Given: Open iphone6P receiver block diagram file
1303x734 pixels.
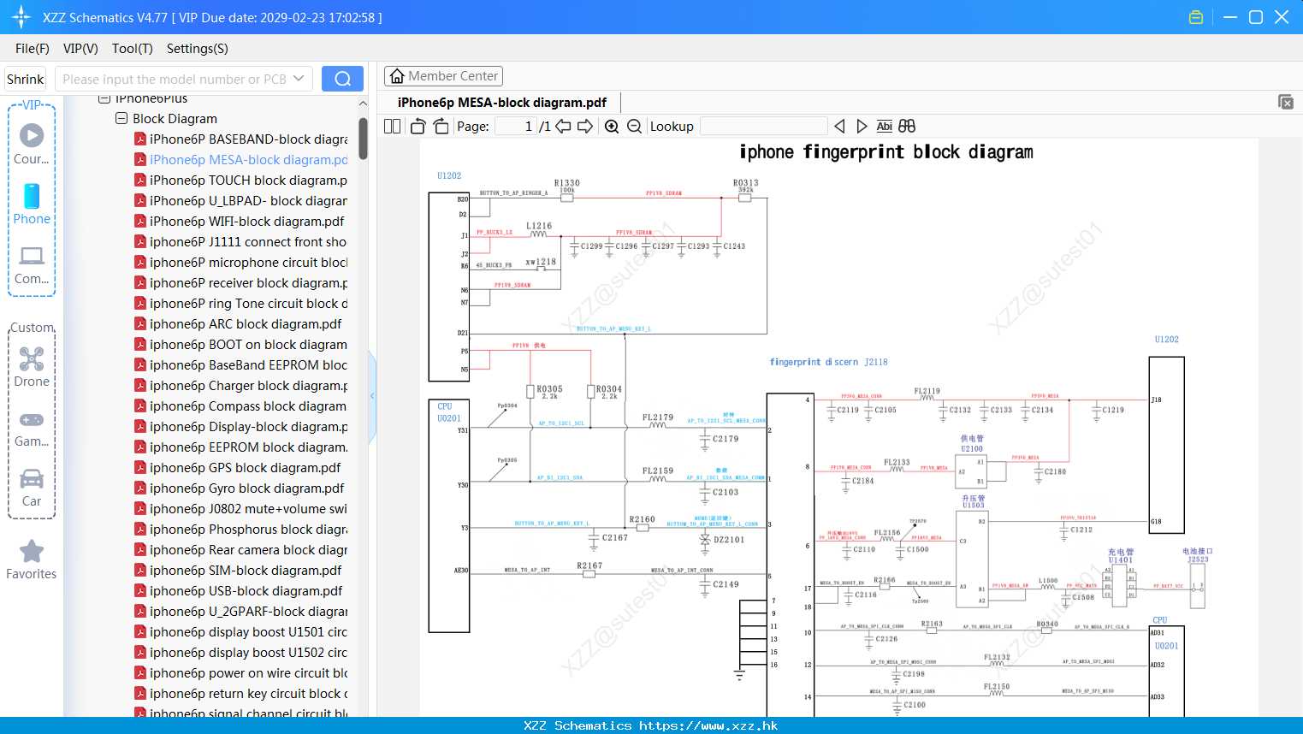Looking at the screenshot, I should pyautogui.click(x=240, y=282).
